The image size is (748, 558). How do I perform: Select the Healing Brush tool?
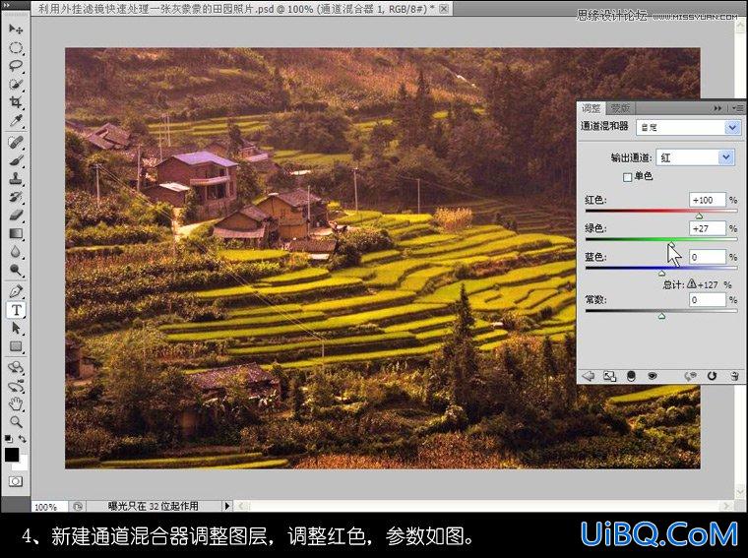[x=16, y=142]
